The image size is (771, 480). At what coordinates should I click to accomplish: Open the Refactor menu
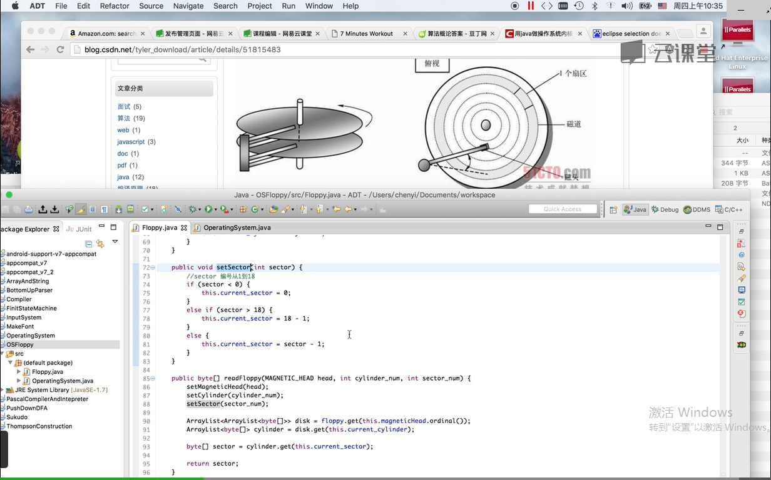tap(115, 6)
